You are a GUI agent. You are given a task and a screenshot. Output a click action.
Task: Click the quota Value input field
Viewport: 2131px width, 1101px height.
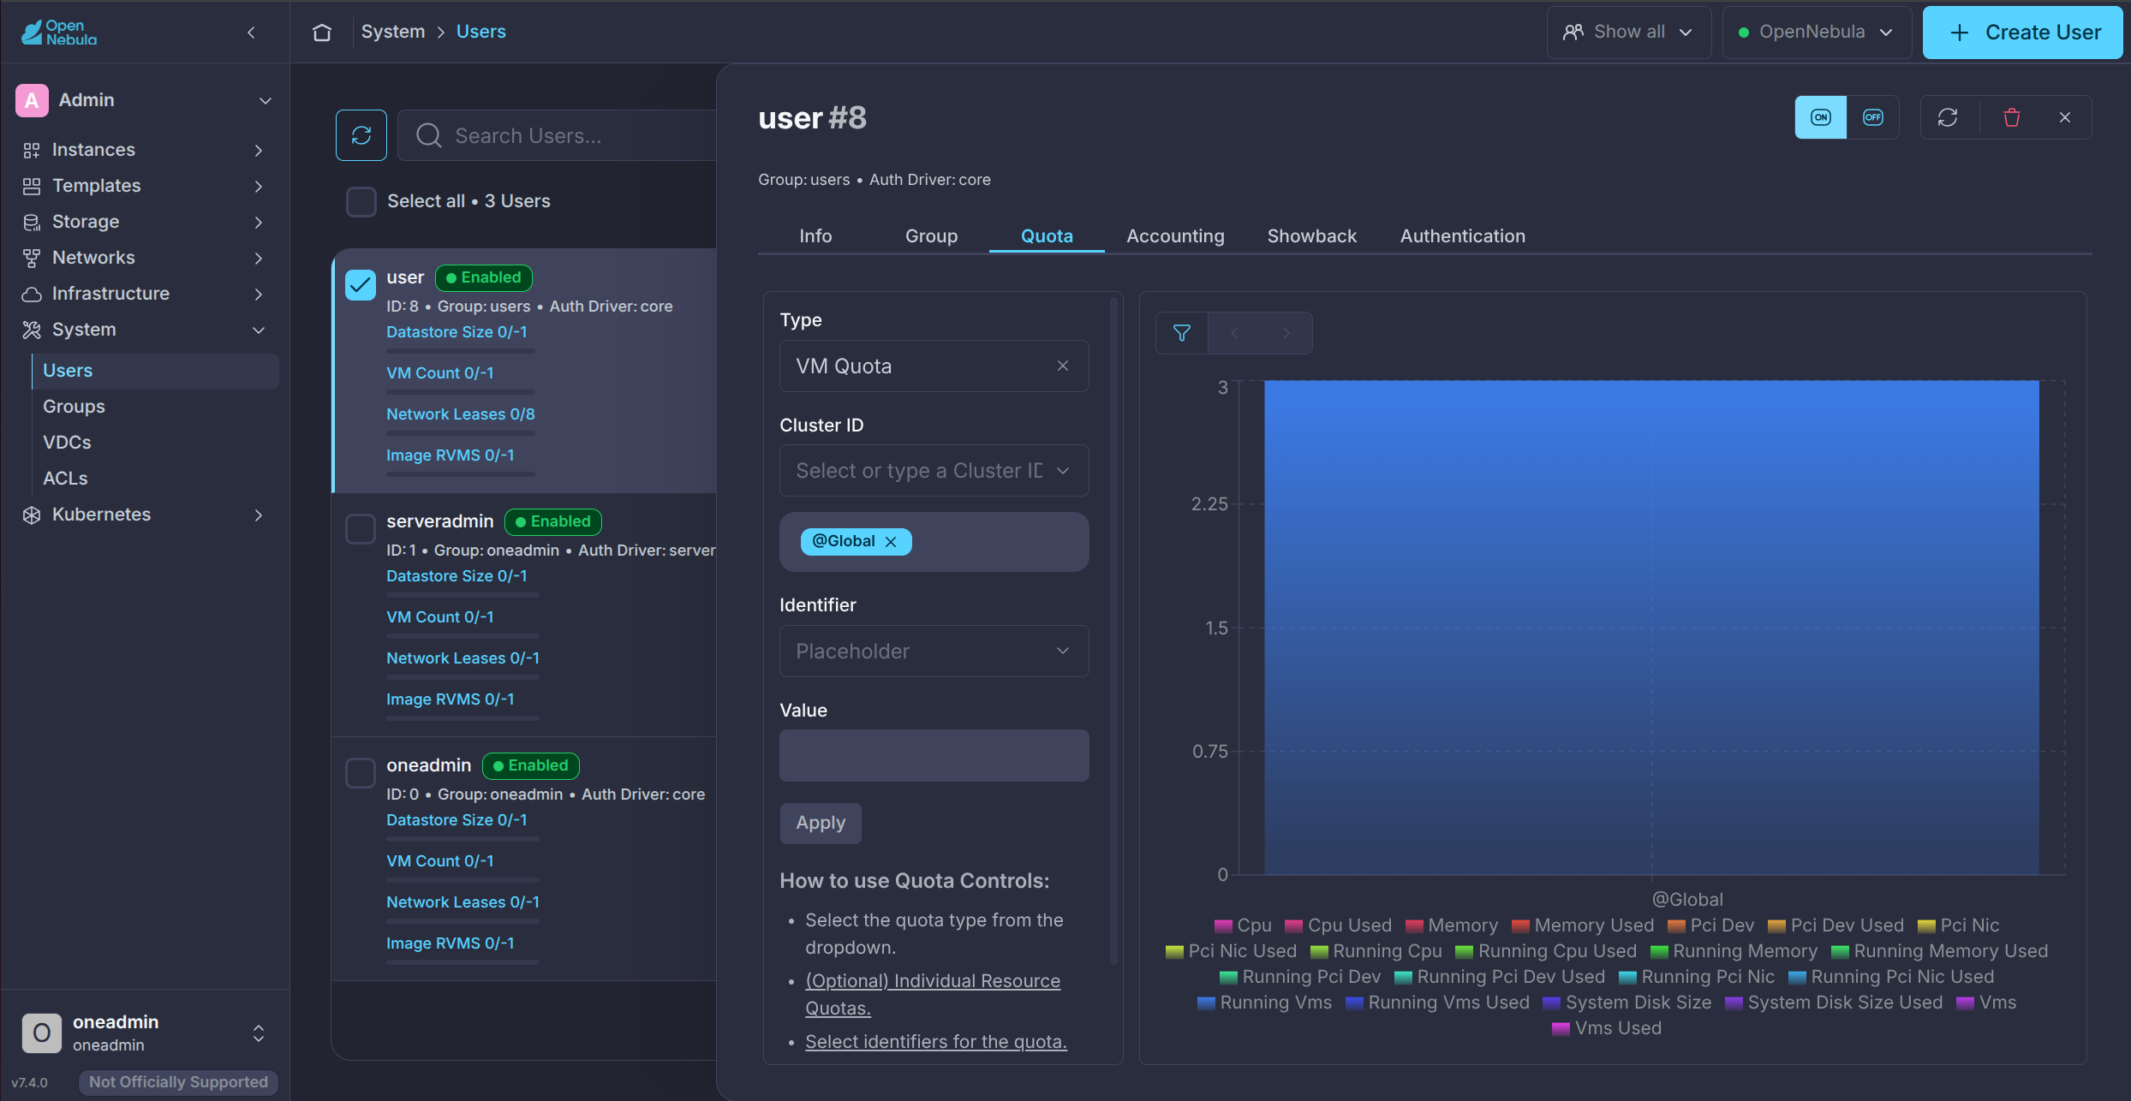[x=934, y=756]
